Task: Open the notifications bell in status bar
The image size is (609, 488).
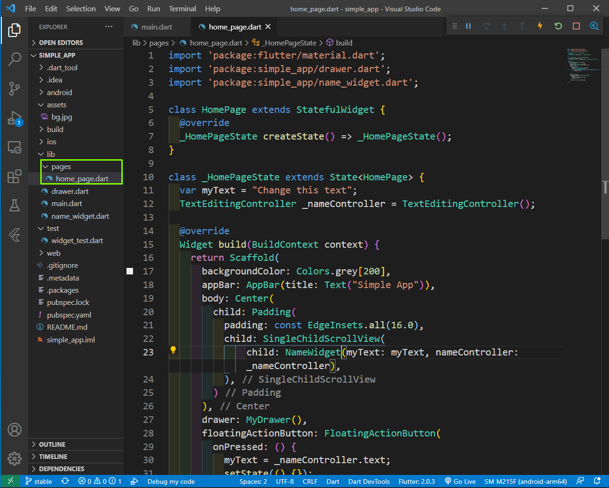Action: 597,481
